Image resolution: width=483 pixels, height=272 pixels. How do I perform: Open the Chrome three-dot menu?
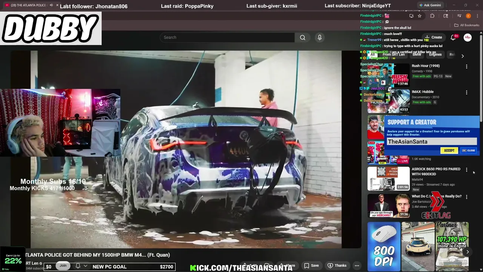477,16
